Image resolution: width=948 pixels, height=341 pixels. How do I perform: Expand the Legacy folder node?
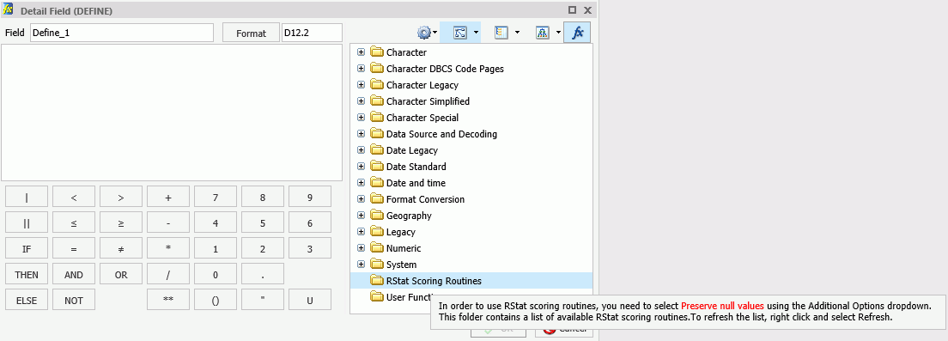coord(361,232)
